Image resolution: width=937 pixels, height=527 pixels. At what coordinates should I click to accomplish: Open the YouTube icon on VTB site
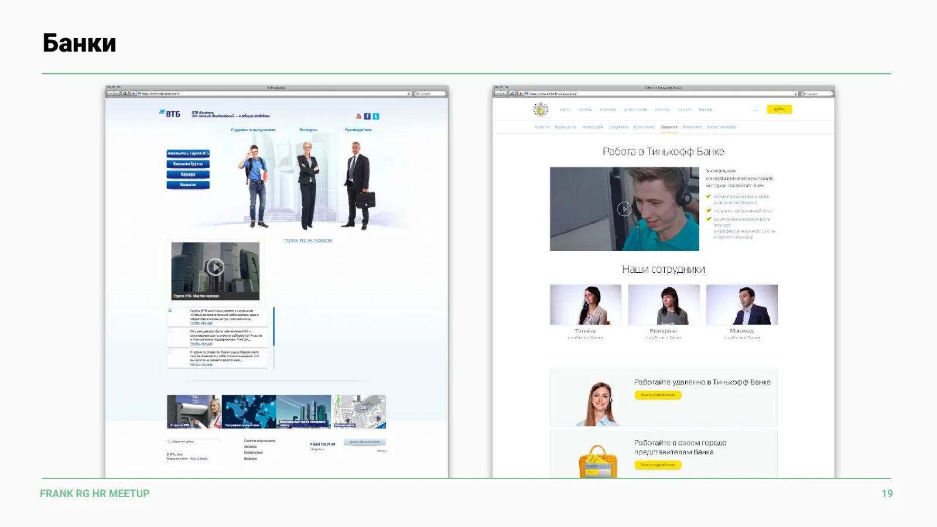(x=359, y=117)
